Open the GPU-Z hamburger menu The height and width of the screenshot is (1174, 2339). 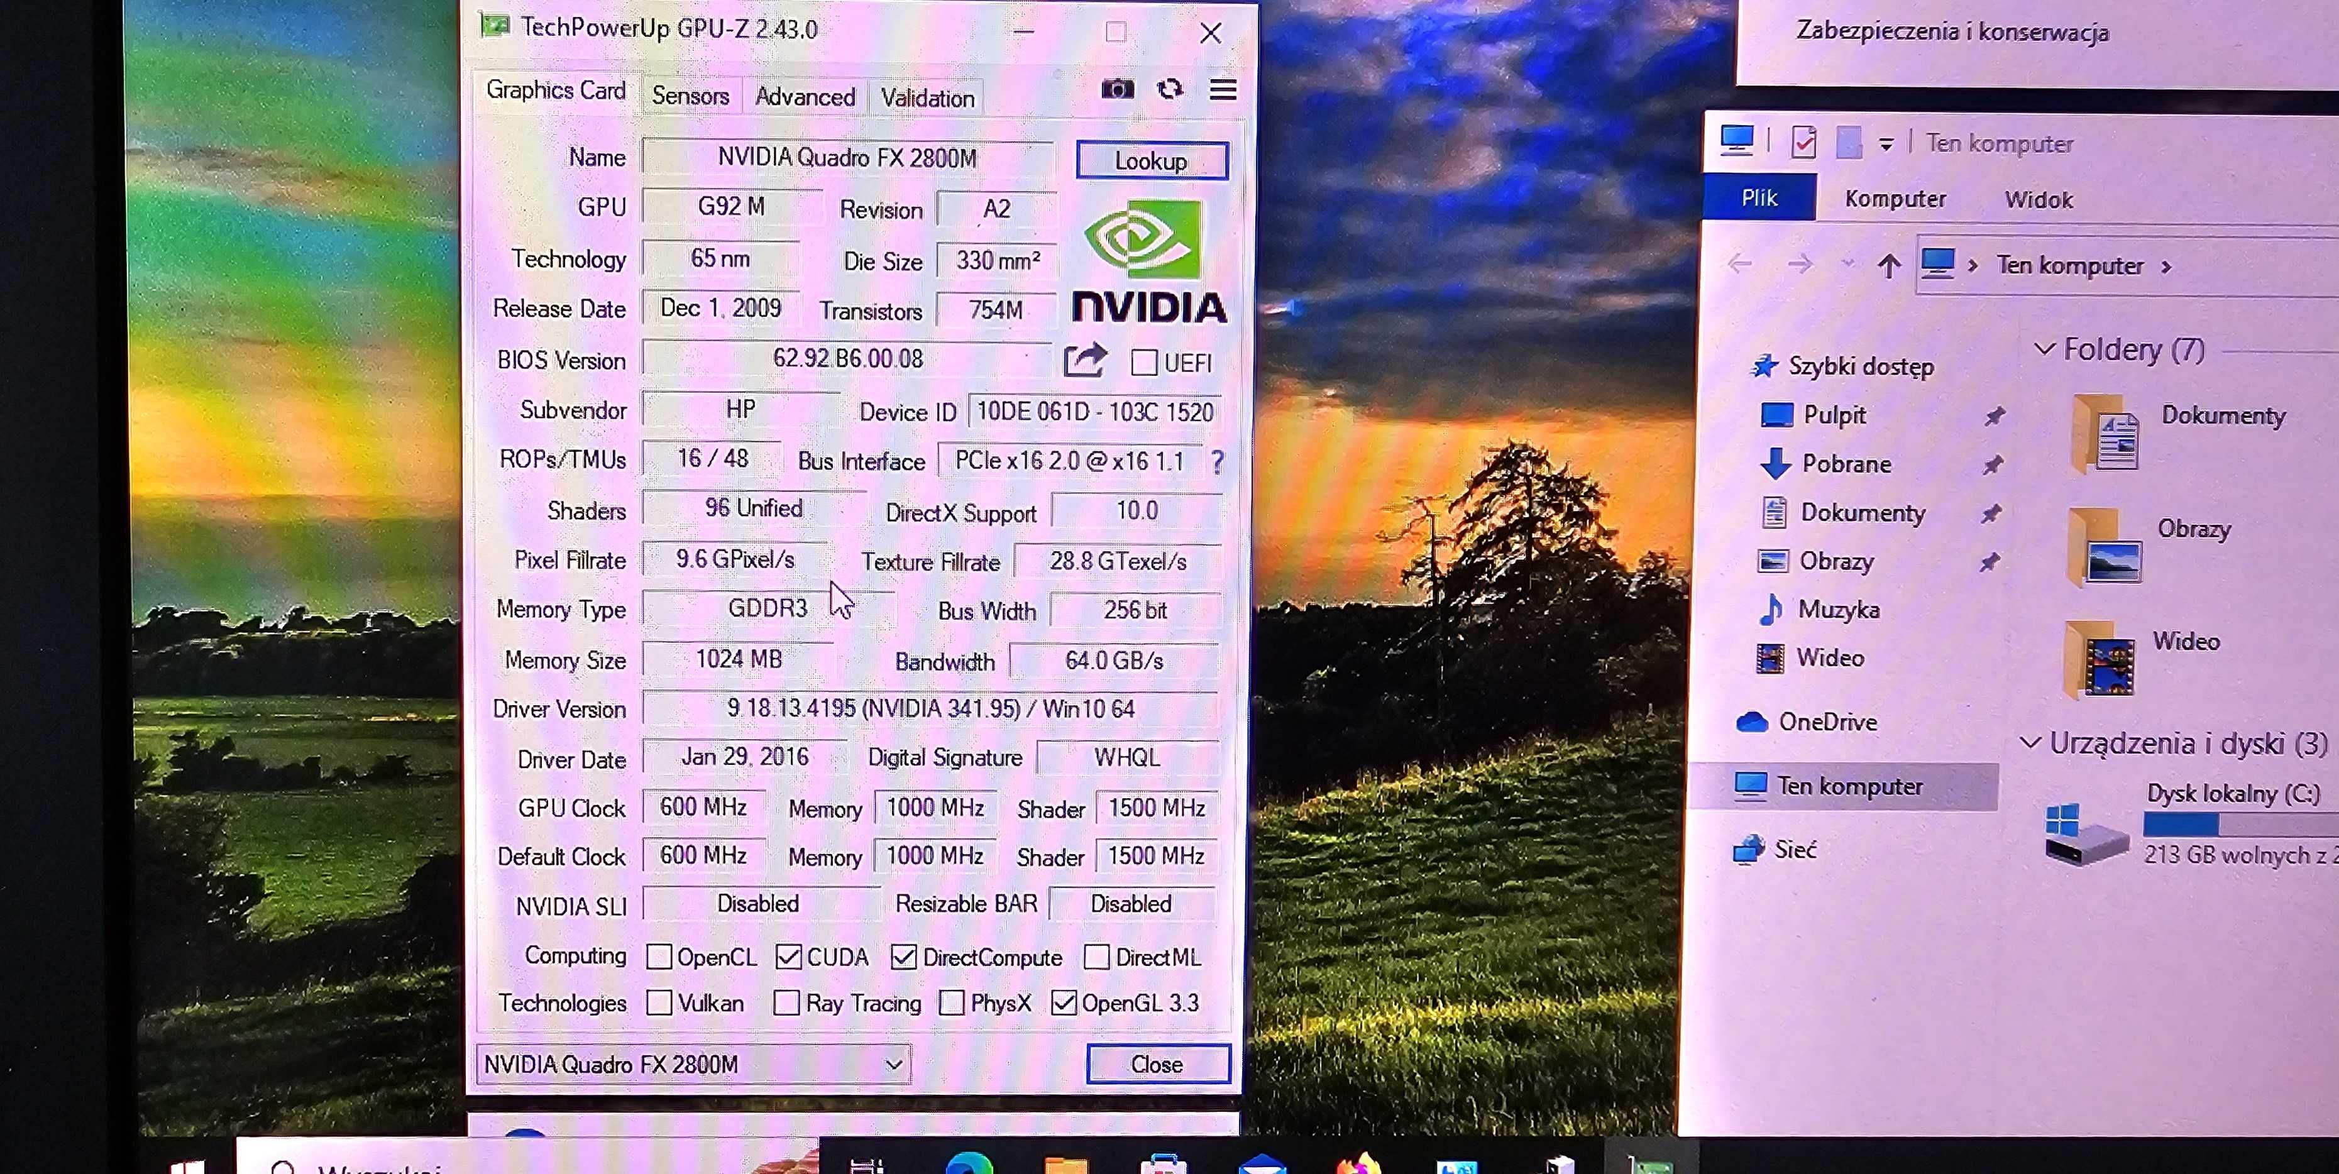click(x=1223, y=89)
